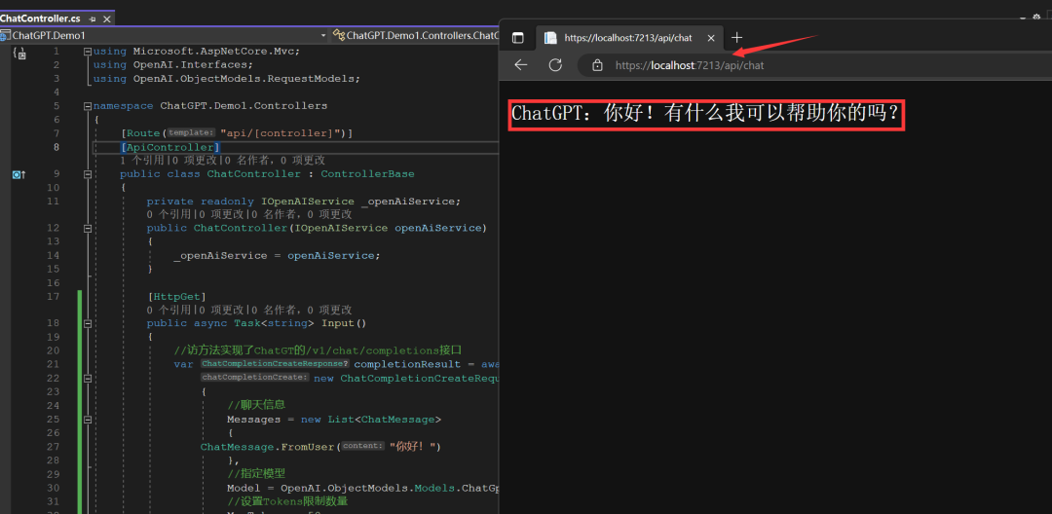Image resolution: width=1052 pixels, height=514 pixels.
Task: Collapse the ChatController constructor at line 12
Action: click(x=88, y=229)
